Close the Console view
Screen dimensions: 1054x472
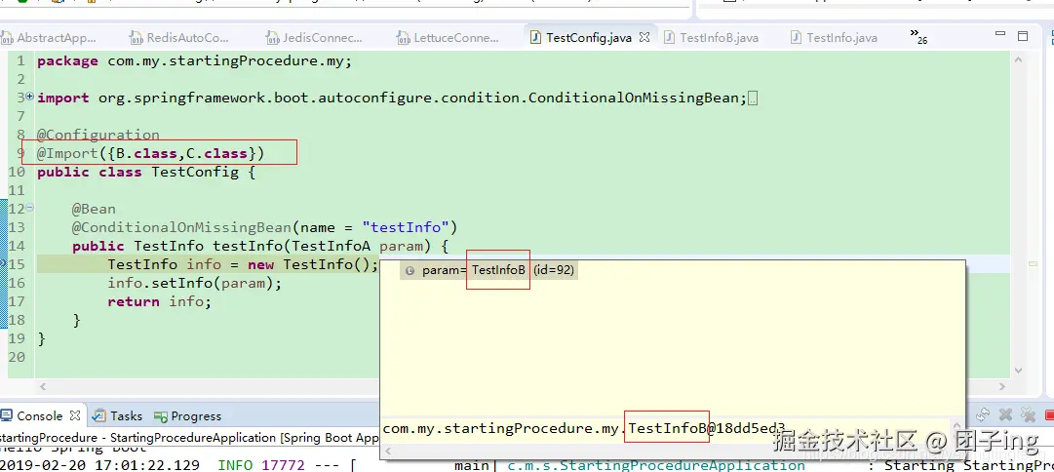pos(75,414)
